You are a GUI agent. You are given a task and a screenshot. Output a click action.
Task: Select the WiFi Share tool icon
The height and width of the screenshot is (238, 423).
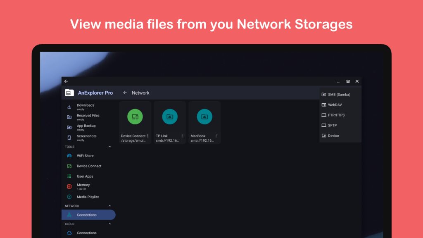click(x=69, y=156)
